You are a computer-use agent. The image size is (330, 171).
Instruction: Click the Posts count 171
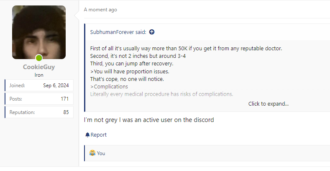tap(64, 99)
